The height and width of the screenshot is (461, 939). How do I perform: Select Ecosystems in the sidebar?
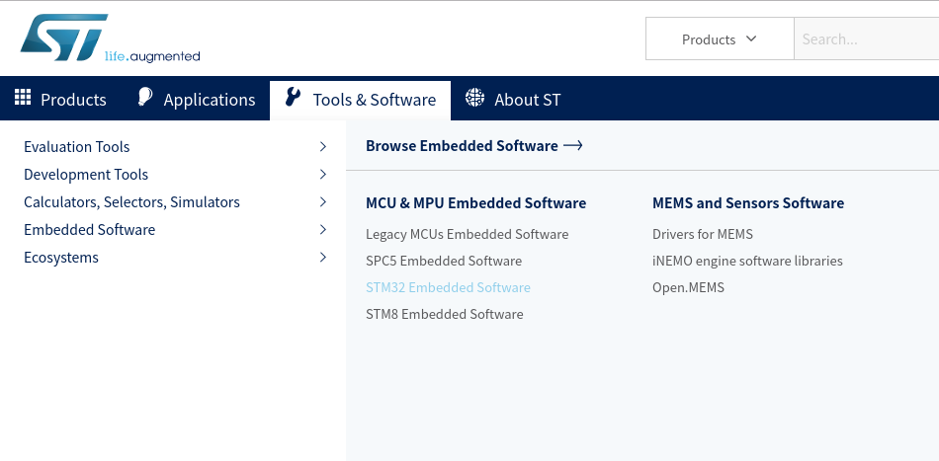61,257
